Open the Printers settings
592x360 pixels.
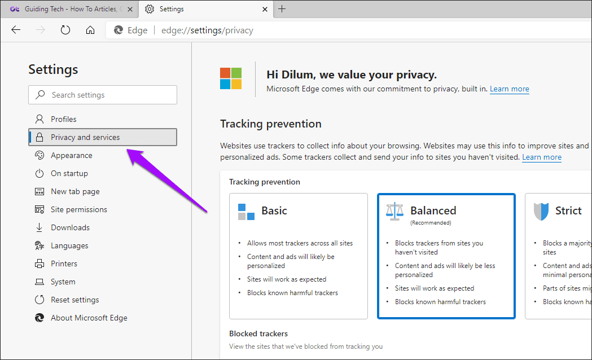click(103, 264)
